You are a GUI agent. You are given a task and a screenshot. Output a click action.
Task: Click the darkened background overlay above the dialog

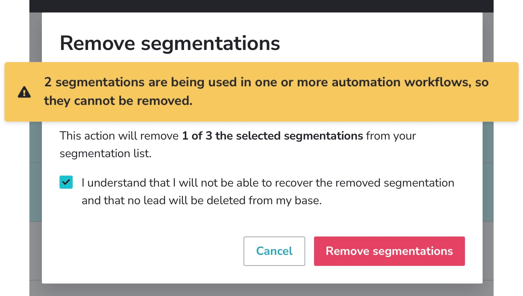point(261,5)
